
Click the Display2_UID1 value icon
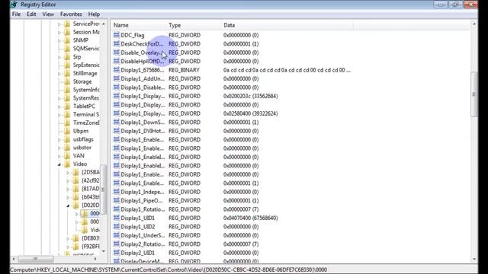pyautogui.click(x=117, y=253)
